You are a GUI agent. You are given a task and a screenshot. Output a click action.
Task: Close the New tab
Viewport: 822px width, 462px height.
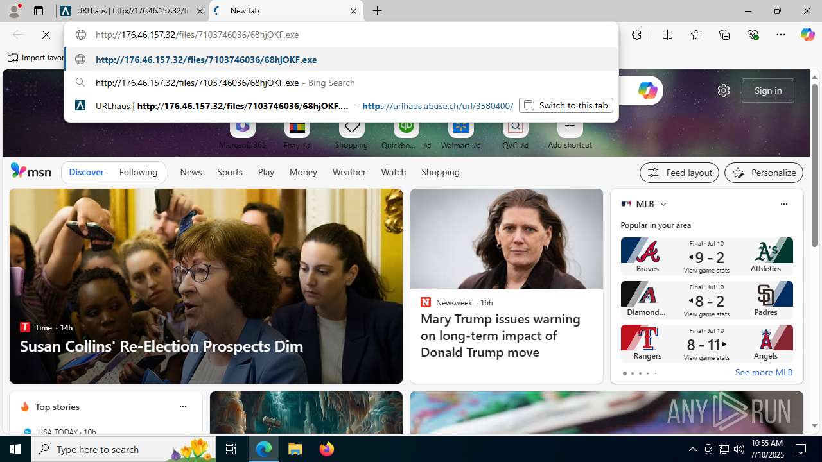coord(353,11)
